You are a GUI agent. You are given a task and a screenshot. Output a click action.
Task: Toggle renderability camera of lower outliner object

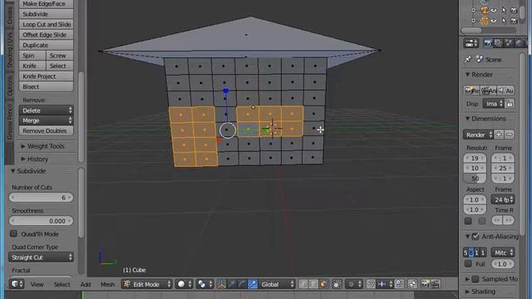[514, 21]
